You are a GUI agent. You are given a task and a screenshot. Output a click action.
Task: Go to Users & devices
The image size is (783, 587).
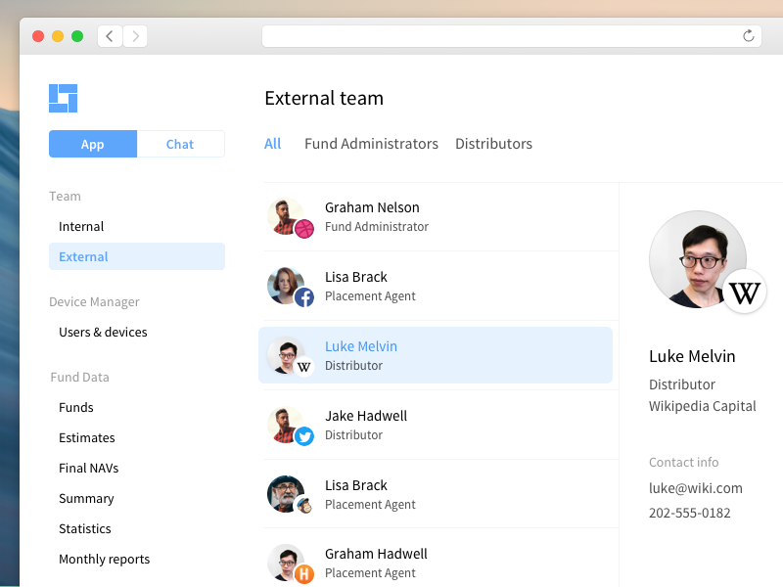coord(103,332)
